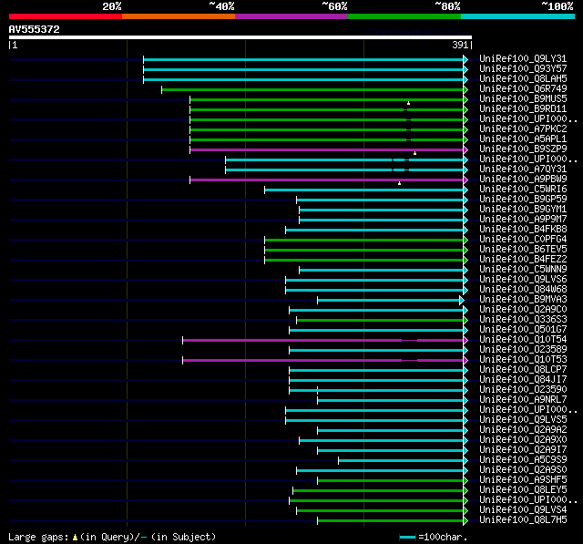Select hit label UniRef100_A9NRL7
Screen dimensions: 583x544
click(x=523, y=400)
